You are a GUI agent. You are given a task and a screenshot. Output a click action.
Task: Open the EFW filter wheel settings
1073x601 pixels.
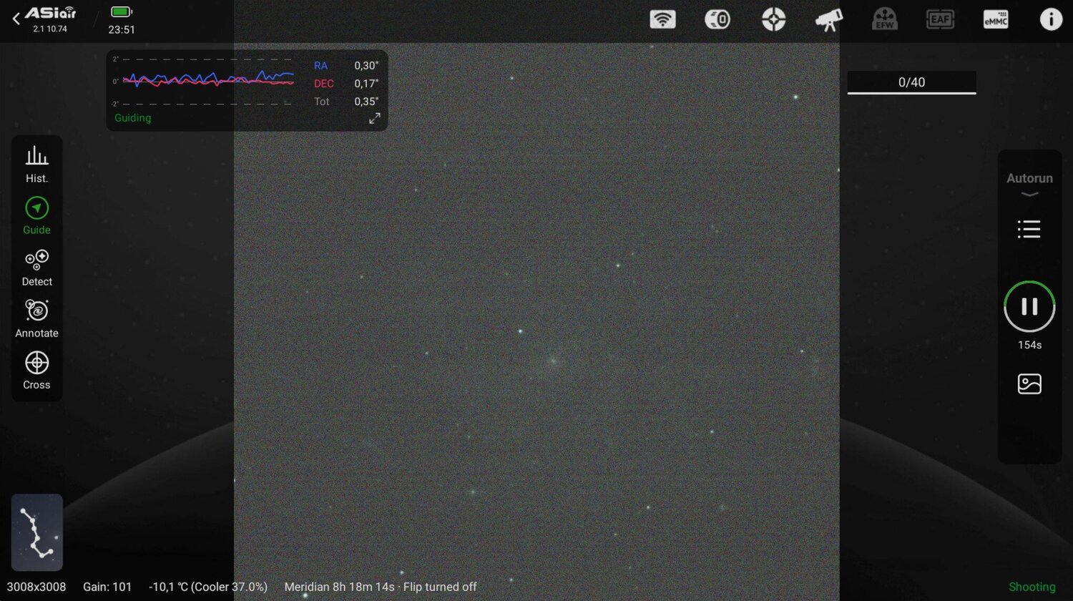click(885, 19)
